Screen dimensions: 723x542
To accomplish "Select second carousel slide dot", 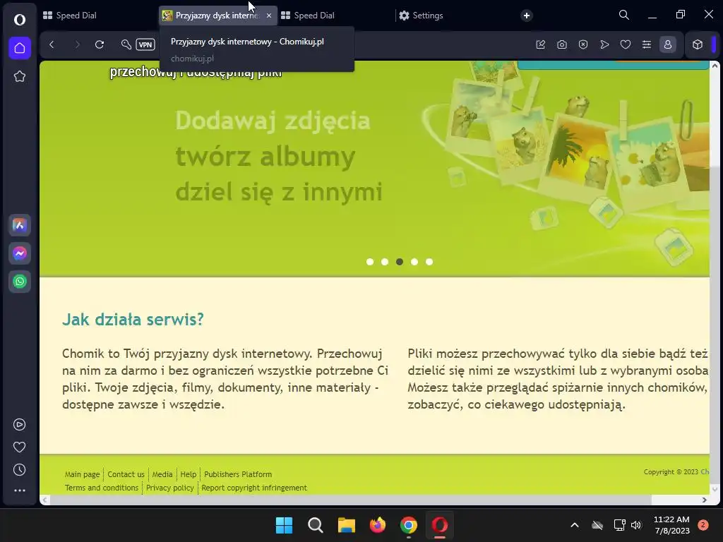I will click(x=385, y=262).
